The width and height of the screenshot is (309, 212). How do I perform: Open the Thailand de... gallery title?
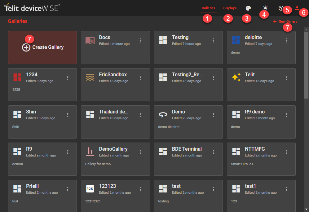pos(114,112)
